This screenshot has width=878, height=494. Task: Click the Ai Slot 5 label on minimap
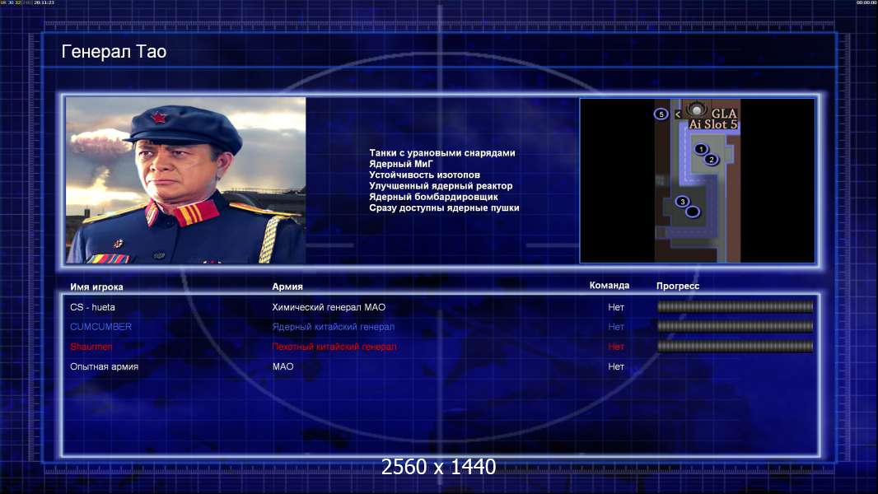click(x=713, y=125)
